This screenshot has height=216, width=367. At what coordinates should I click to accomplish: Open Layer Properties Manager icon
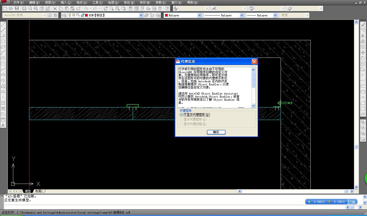click(64, 15)
